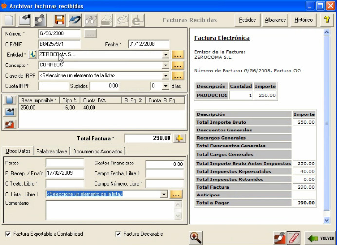Click the R. Eq. % column header

[x=133, y=100]
